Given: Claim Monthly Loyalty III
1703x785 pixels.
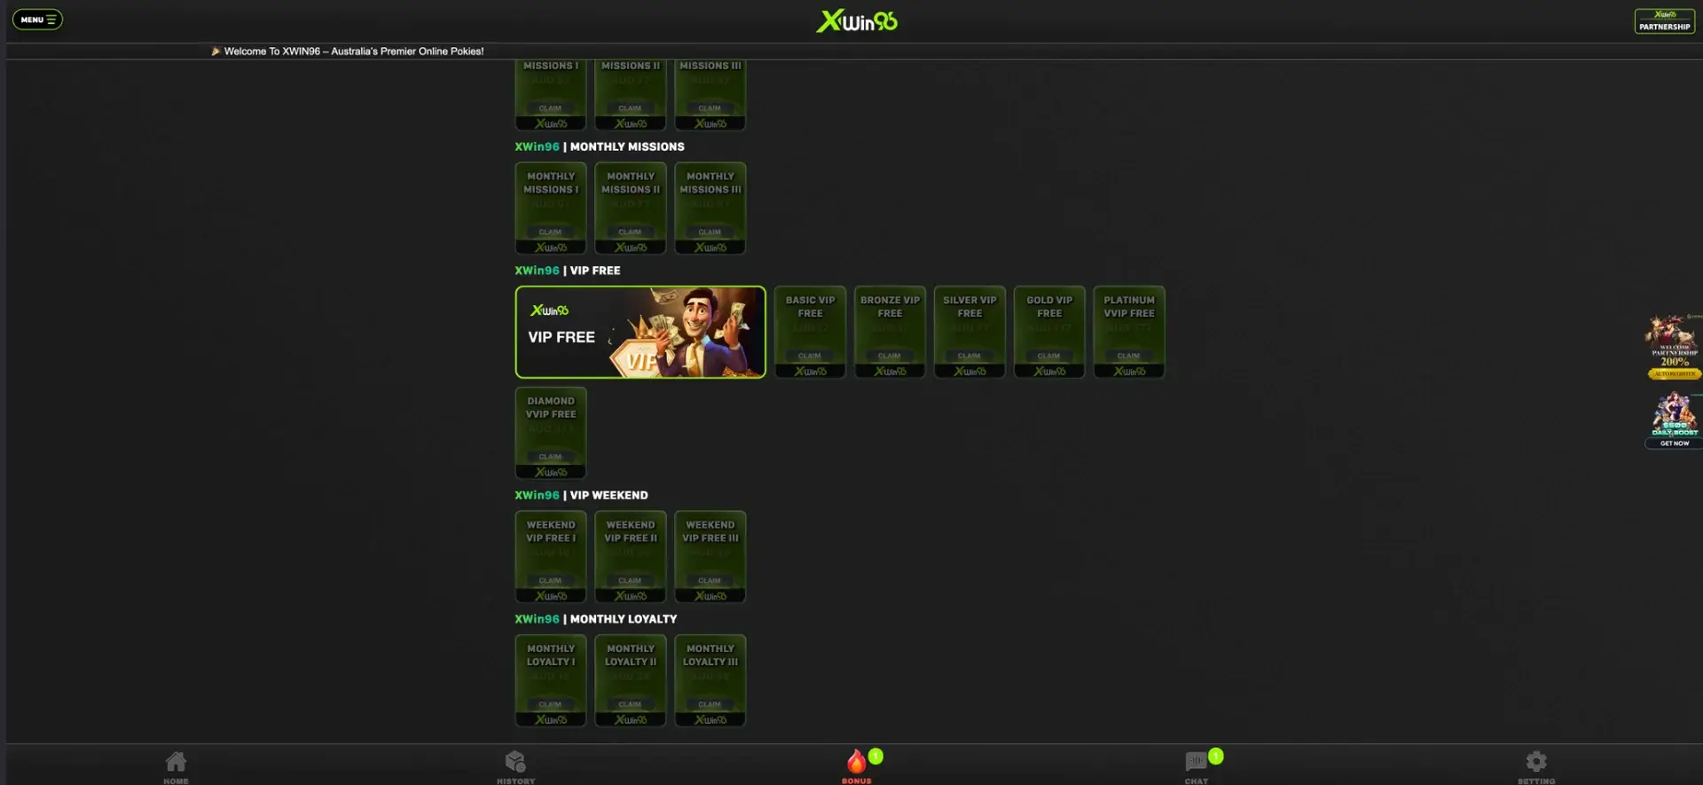Looking at the screenshot, I should click(x=710, y=704).
